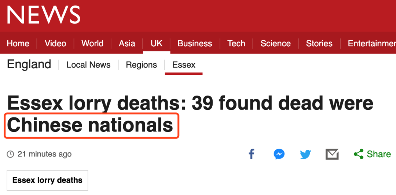Share the article on Facebook
This screenshot has width=396, height=195.
[x=251, y=154]
